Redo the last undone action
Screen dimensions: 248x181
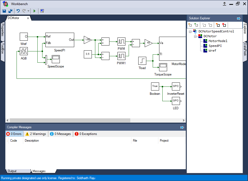click(24, 11)
